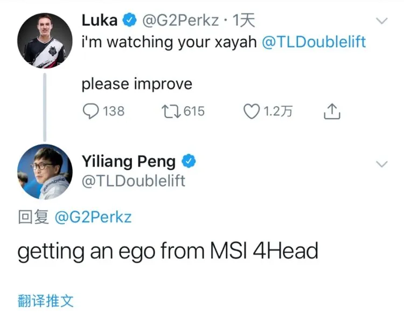Viewport: 404px width, 319px height.
Task: Open the options chevron on Luka's tweet
Action: (382, 20)
